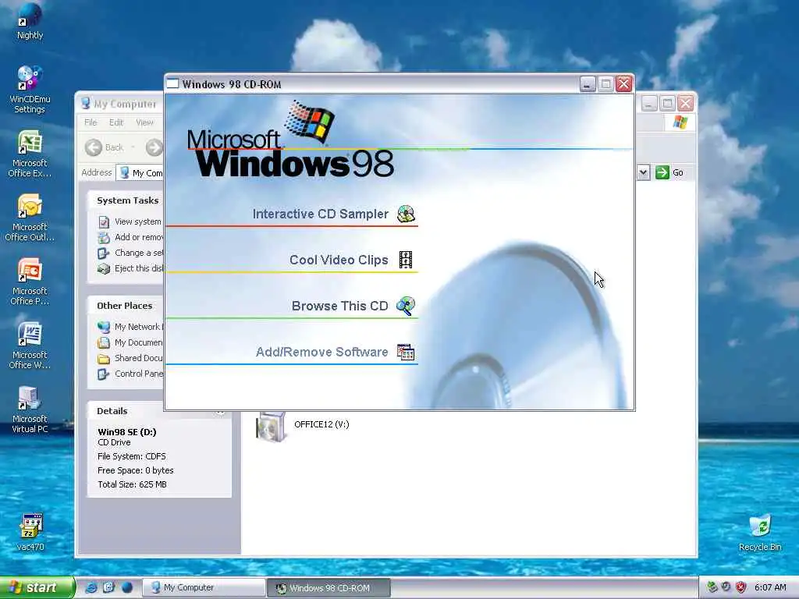Click the 'Total Size: 625 MB' text
Viewport: 799px width, 599px height.
click(x=132, y=484)
